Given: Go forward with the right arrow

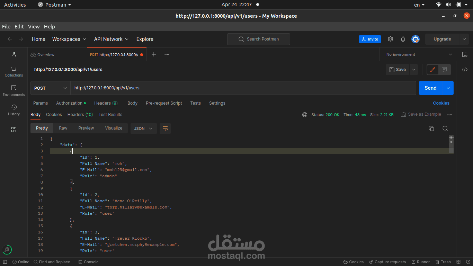Looking at the screenshot, I should [x=21, y=39].
